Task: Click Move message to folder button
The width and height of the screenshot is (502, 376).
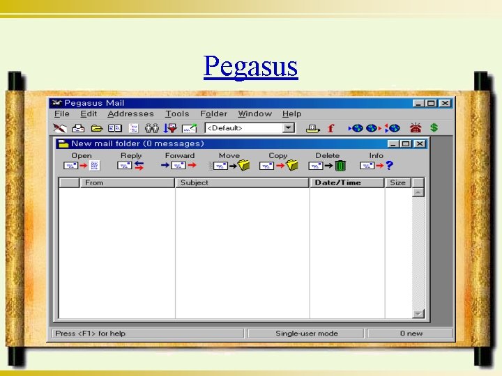Action: pos(229,161)
